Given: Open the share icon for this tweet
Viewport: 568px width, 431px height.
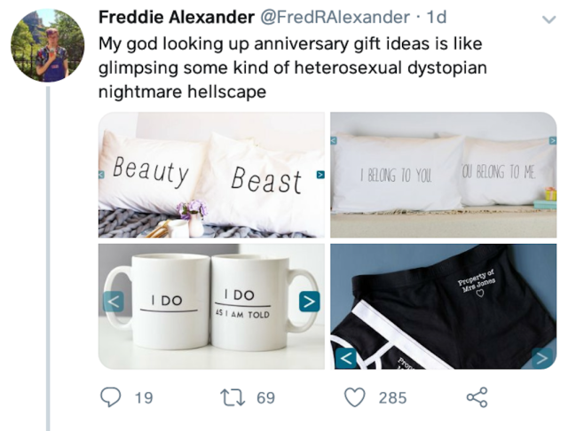Looking at the screenshot, I should click(477, 397).
